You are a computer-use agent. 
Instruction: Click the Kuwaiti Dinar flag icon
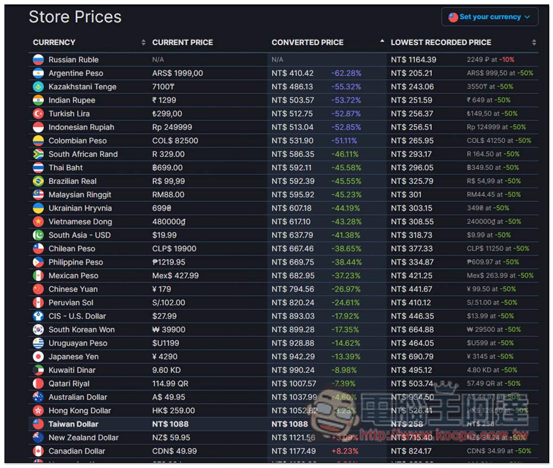38,370
